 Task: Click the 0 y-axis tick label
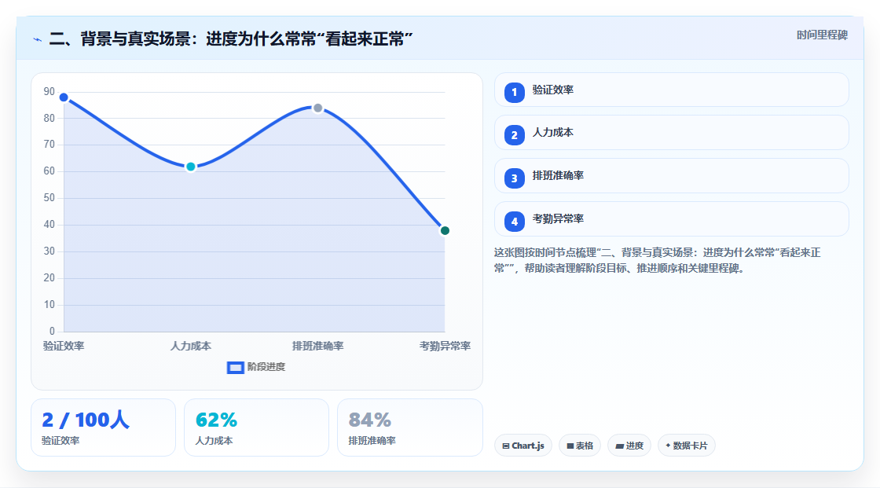(x=52, y=332)
